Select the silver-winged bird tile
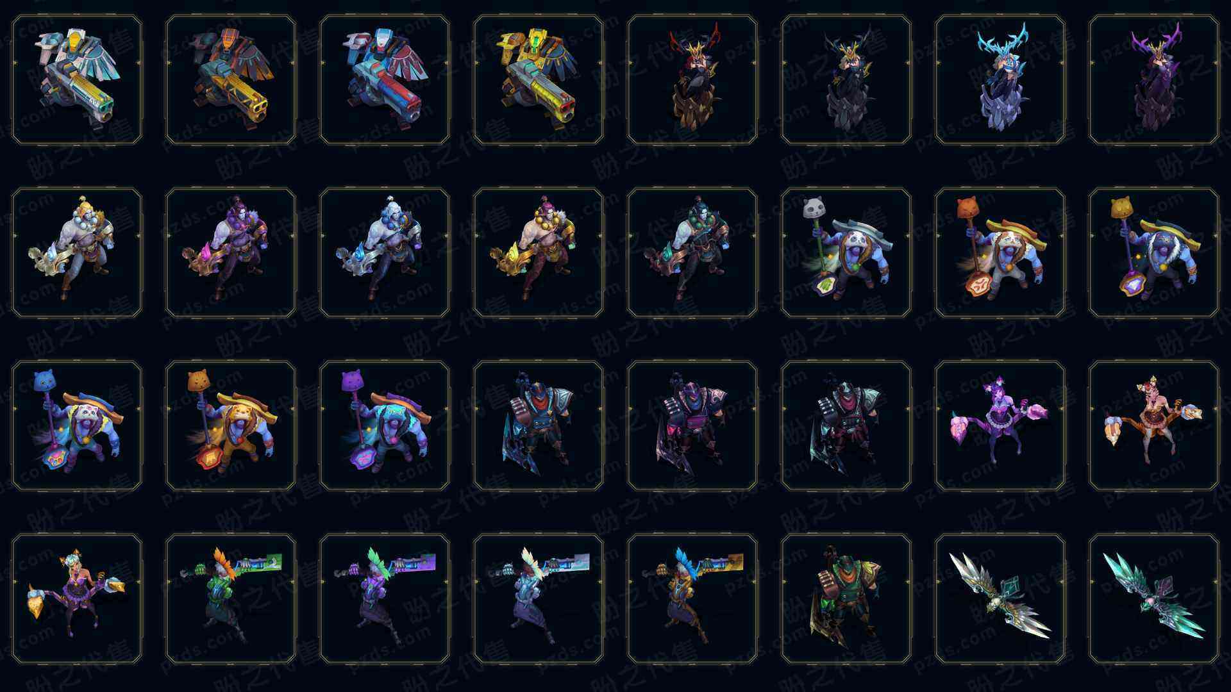Image resolution: width=1231 pixels, height=692 pixels. (x=1000, y=599)
